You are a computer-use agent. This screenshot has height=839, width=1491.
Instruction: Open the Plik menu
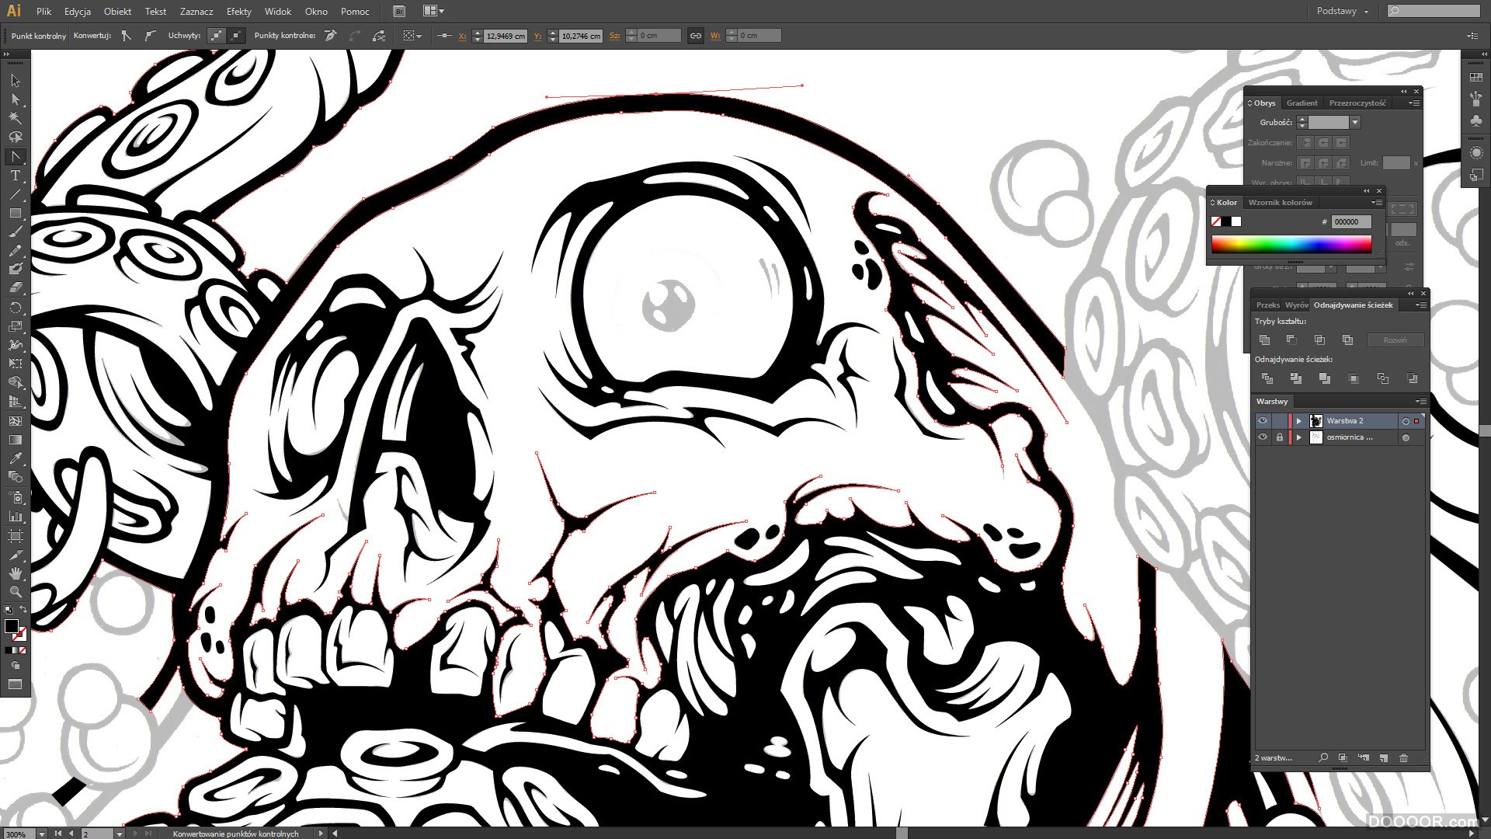[43, 11]
